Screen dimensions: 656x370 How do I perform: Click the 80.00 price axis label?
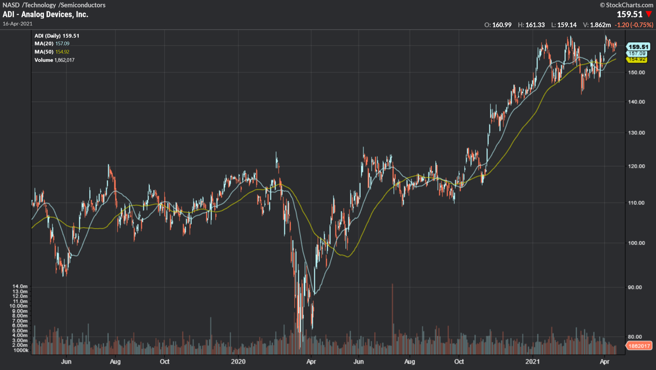coord(636,337)
